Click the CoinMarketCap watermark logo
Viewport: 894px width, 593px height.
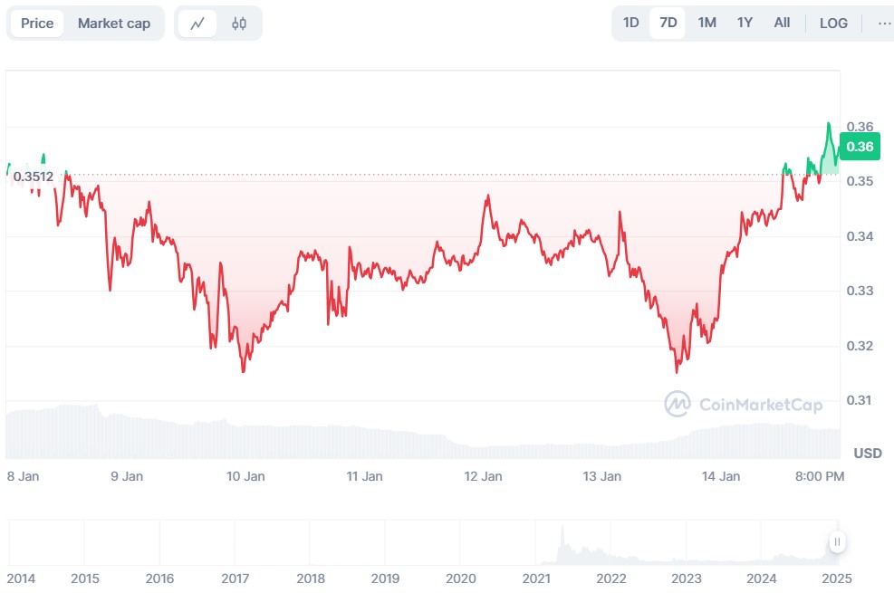coord(744,404)
